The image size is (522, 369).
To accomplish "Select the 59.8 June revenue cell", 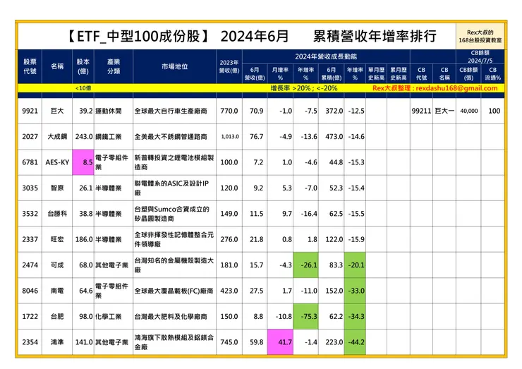I will [x=255, y=342].
